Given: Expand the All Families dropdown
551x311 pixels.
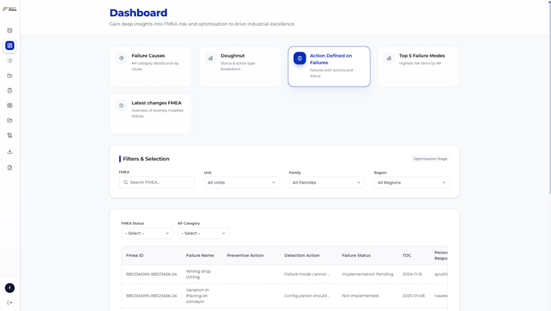Looking at the screenshot, I should (x=327, y=182).
